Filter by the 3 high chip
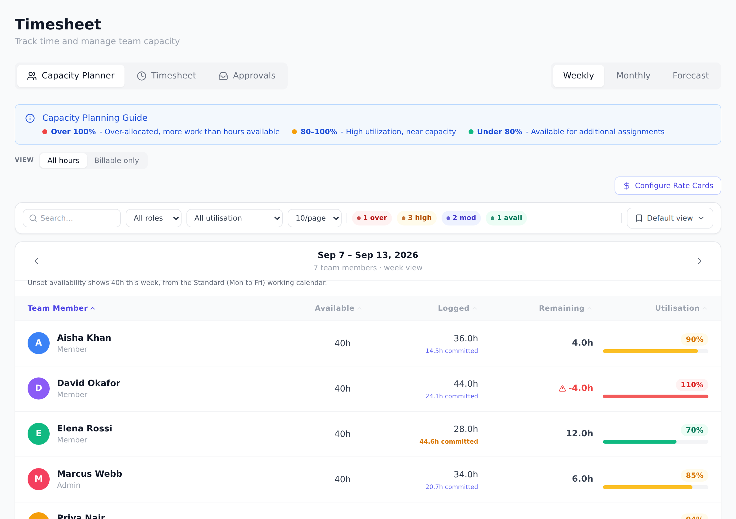 pyautogui.click(x=417, y=218)
